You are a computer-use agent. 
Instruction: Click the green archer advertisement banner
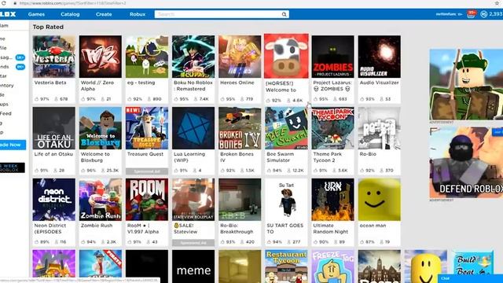(466, 85)
